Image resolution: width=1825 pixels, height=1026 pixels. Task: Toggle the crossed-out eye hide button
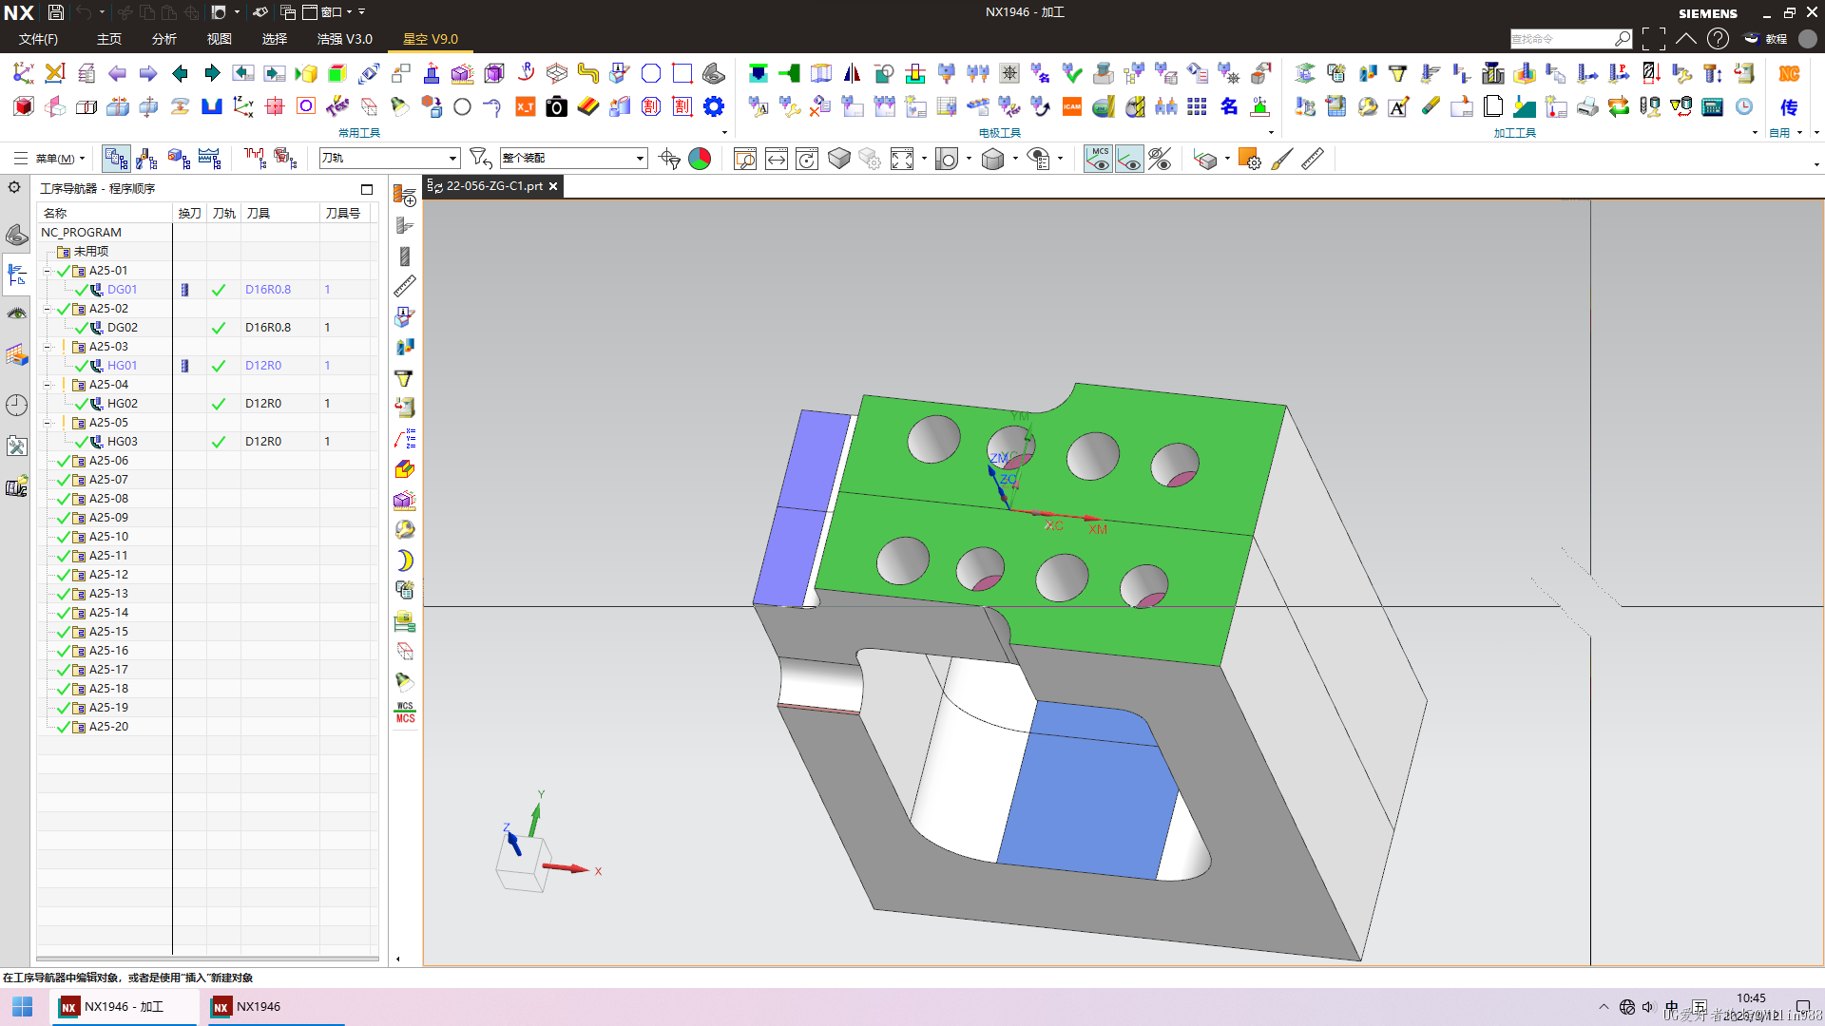pos(1160,160)
